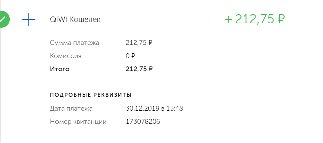Select receipt number 173078206
The image size is (323, 143).
(143, 121)
